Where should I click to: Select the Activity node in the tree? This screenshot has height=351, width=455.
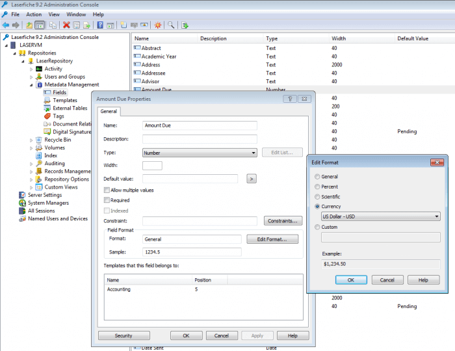tap(53, 69)
